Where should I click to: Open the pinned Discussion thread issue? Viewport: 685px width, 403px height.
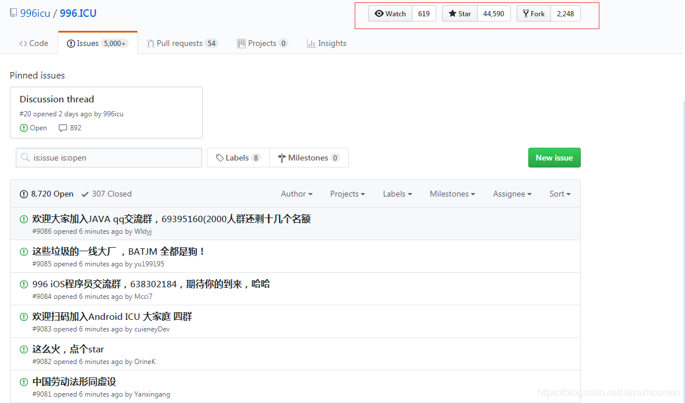tap(57, 99)
